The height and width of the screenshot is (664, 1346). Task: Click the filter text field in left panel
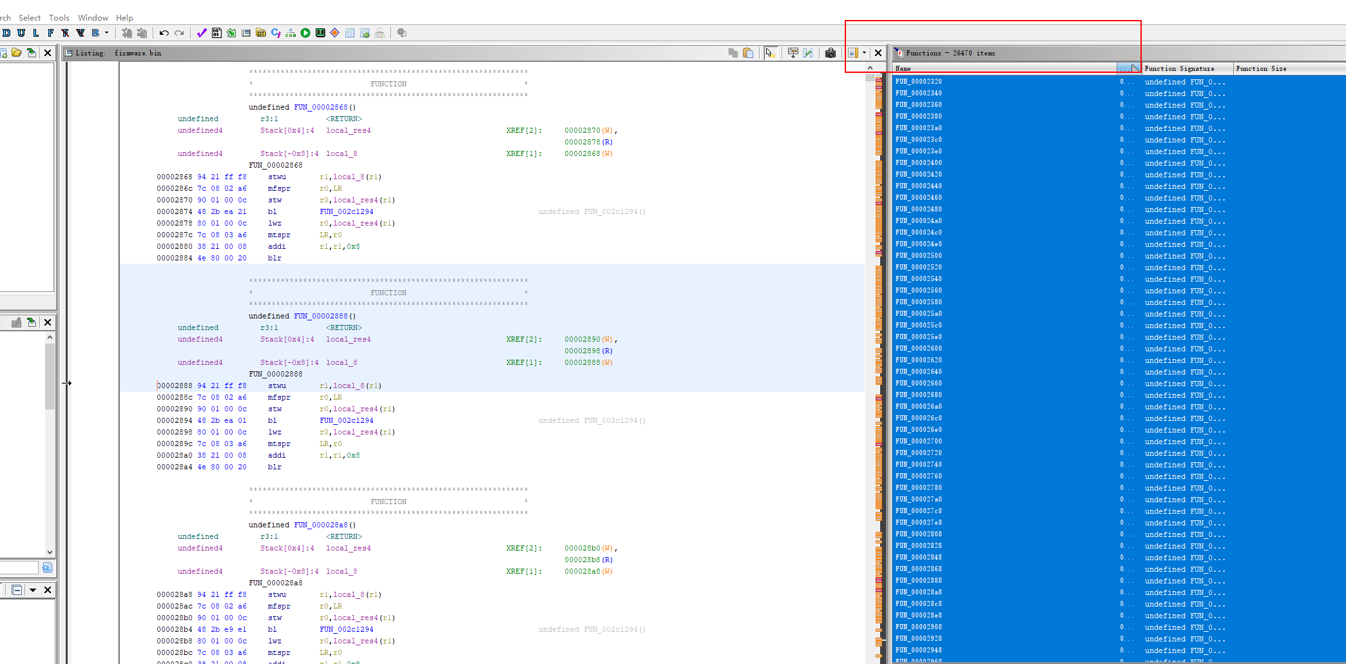coord(19,567)
